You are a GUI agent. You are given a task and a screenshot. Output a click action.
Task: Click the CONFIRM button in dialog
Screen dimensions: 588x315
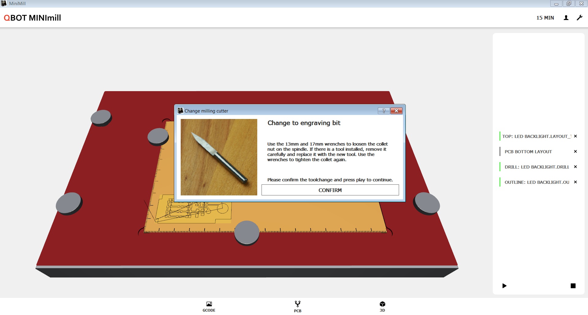330,190
